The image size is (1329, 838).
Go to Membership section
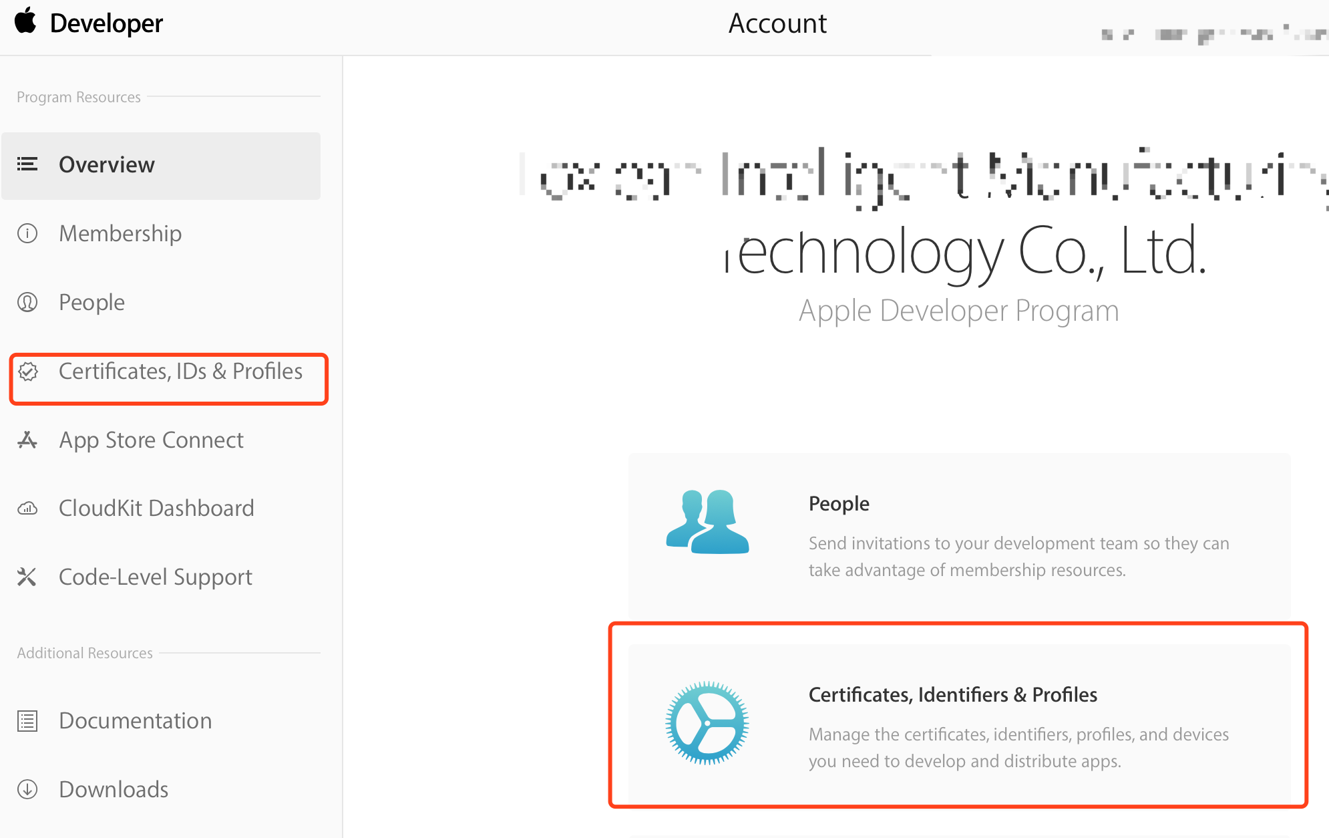tap(120, 233)
